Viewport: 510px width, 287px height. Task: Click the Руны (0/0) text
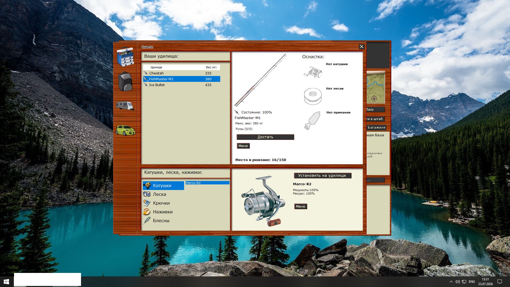[x=244, y=129]
